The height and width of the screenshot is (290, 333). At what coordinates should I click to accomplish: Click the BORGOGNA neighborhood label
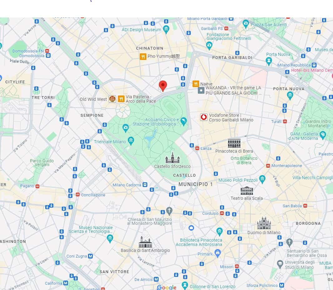click(308, 223)
